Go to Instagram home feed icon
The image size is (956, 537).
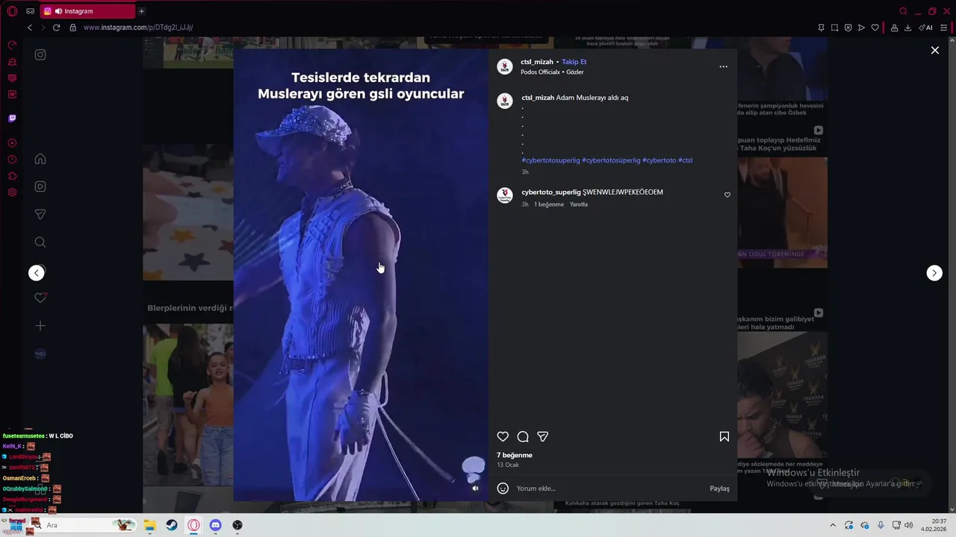click(40, 159)
